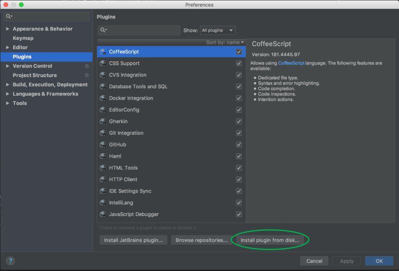
Task: Toggle the JavaScript Debugger checkbox
Action: [x=239, y=215]
